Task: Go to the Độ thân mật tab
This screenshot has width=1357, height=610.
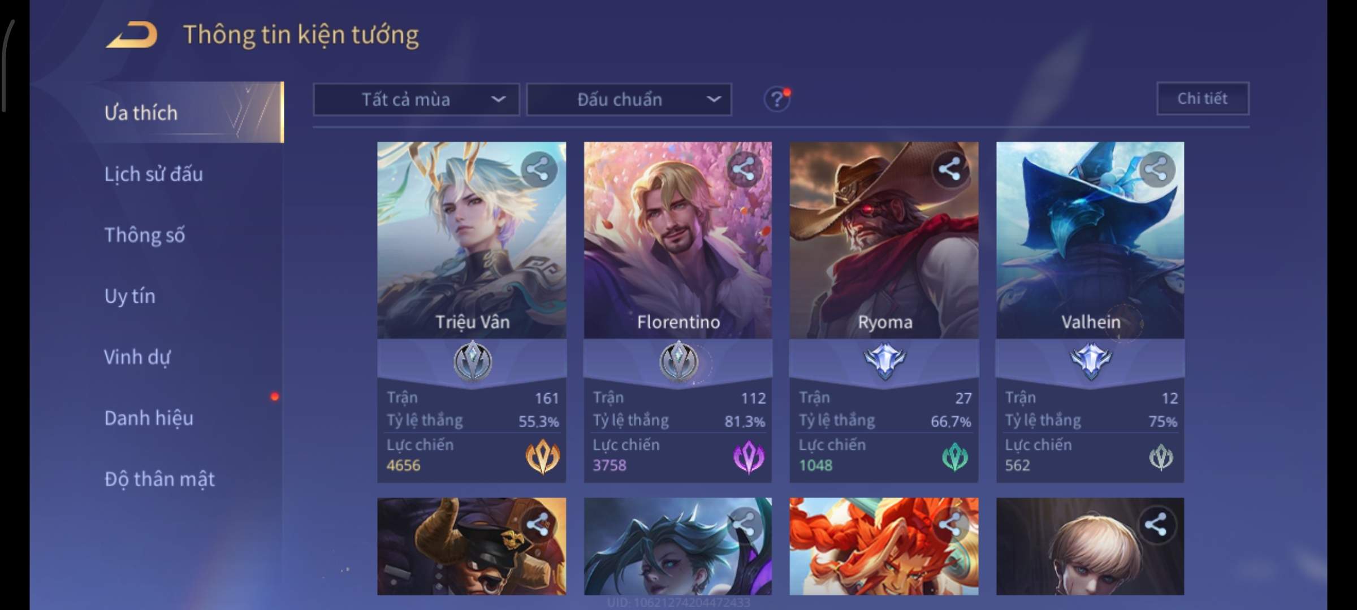Action: [159, 479]
